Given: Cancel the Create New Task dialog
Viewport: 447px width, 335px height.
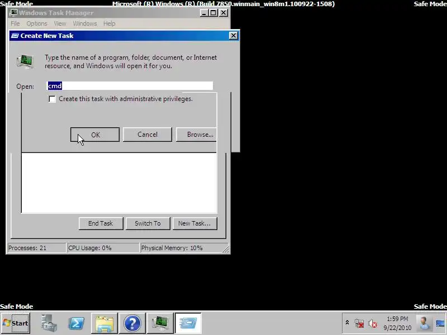Looking at the screenshot, I should click(x=148, y=135).
